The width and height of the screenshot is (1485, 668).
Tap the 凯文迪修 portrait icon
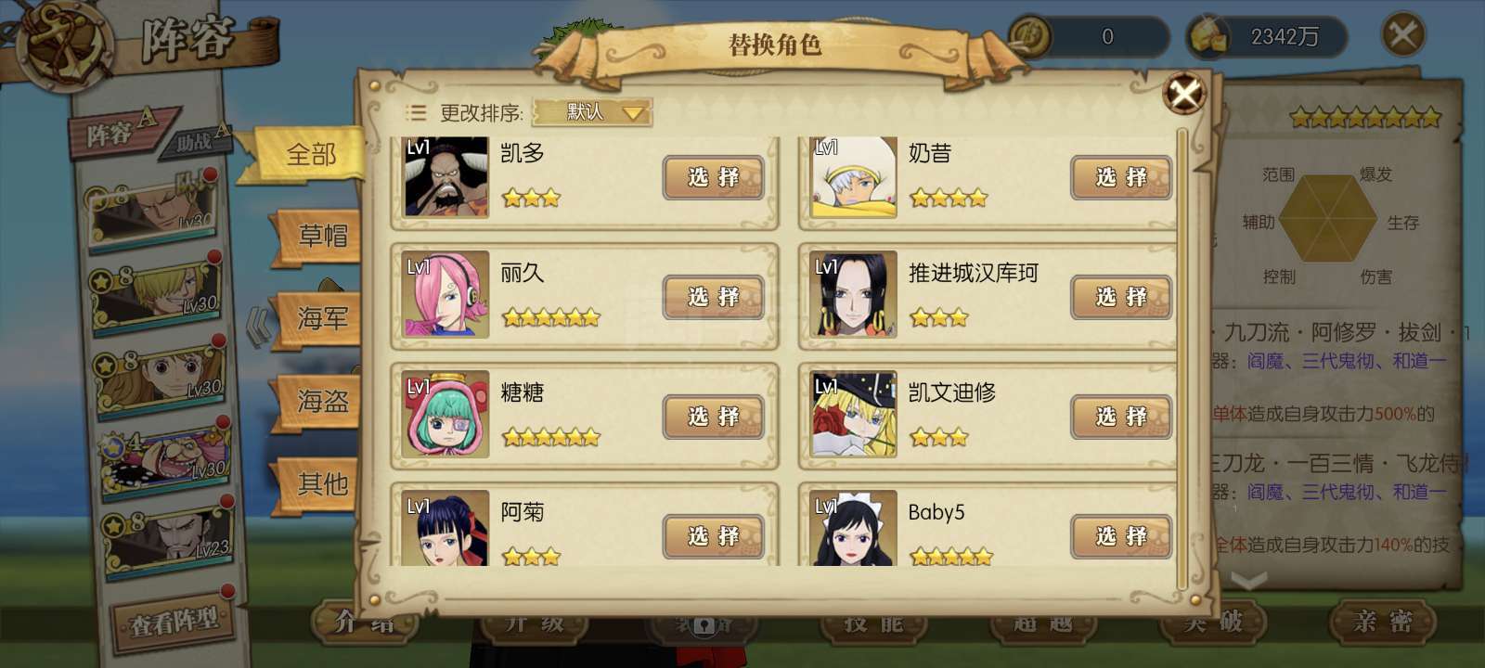pos(854,415)
